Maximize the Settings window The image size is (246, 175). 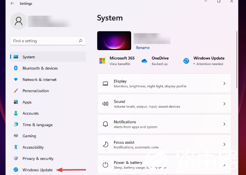(x=219, y=1)
